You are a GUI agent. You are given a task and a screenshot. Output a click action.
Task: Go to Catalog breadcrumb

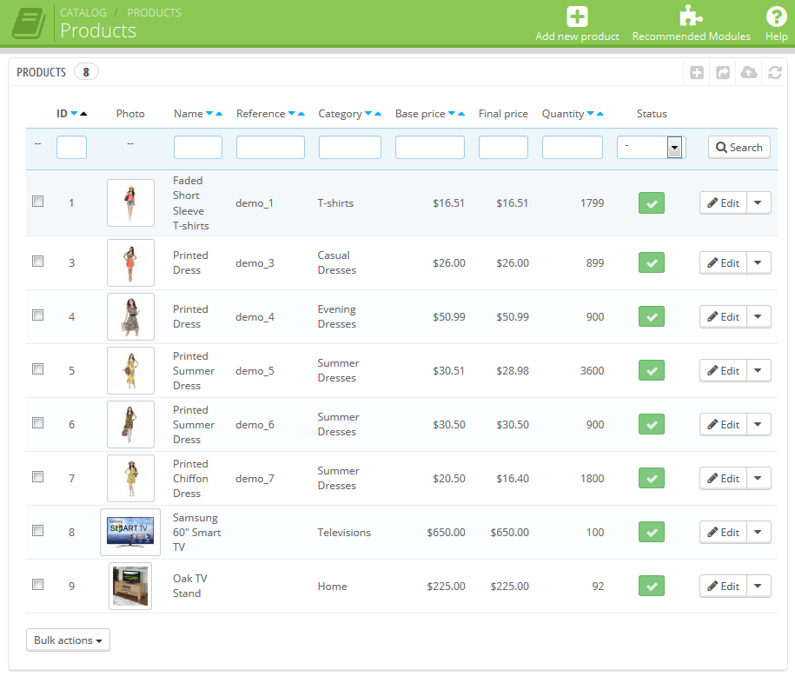[83, 13]
